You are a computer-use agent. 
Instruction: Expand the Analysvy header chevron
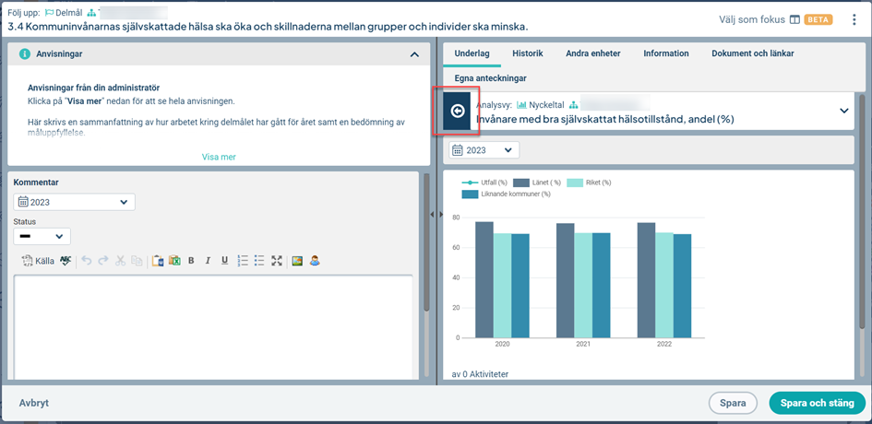843,111
